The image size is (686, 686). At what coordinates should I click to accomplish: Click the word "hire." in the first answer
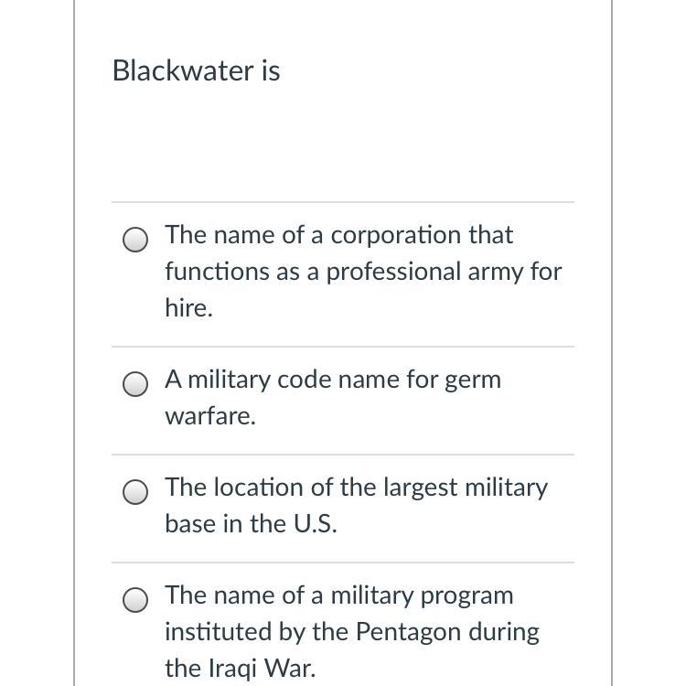[x=188, y=308]
